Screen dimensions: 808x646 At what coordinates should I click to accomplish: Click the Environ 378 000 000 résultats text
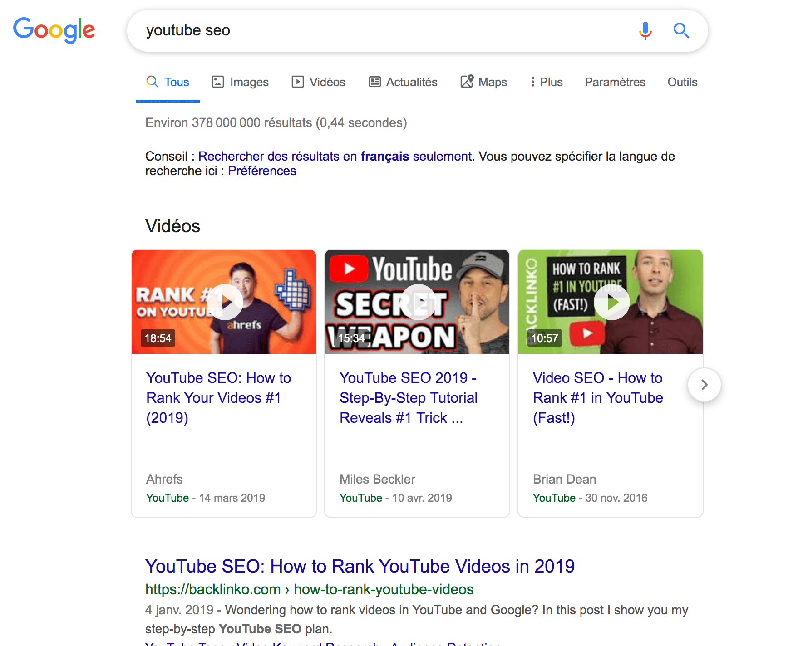pyautogui.click(x=276, y=122)
